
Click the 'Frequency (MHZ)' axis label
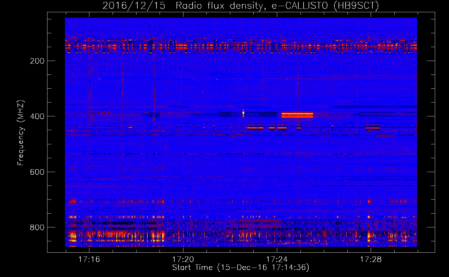(21, 133)
